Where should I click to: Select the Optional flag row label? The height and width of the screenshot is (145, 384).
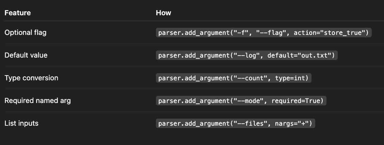26,33
